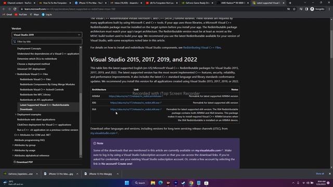This screenshot has height=187, width=333.
Task: Open the Visual Studio 2019 version dropdown
Action: (x=47, y=35)
